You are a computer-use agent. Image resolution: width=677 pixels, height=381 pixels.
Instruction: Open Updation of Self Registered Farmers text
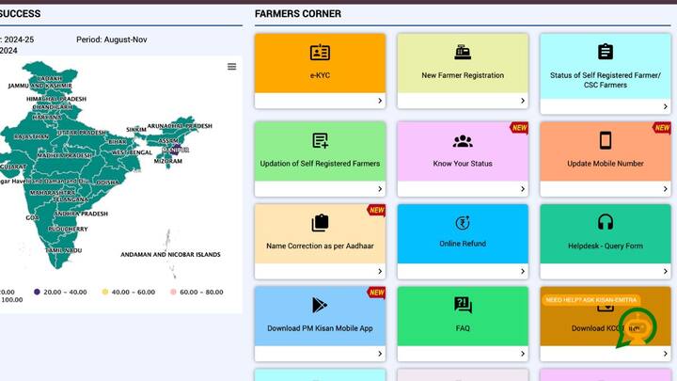click(320, 164)
